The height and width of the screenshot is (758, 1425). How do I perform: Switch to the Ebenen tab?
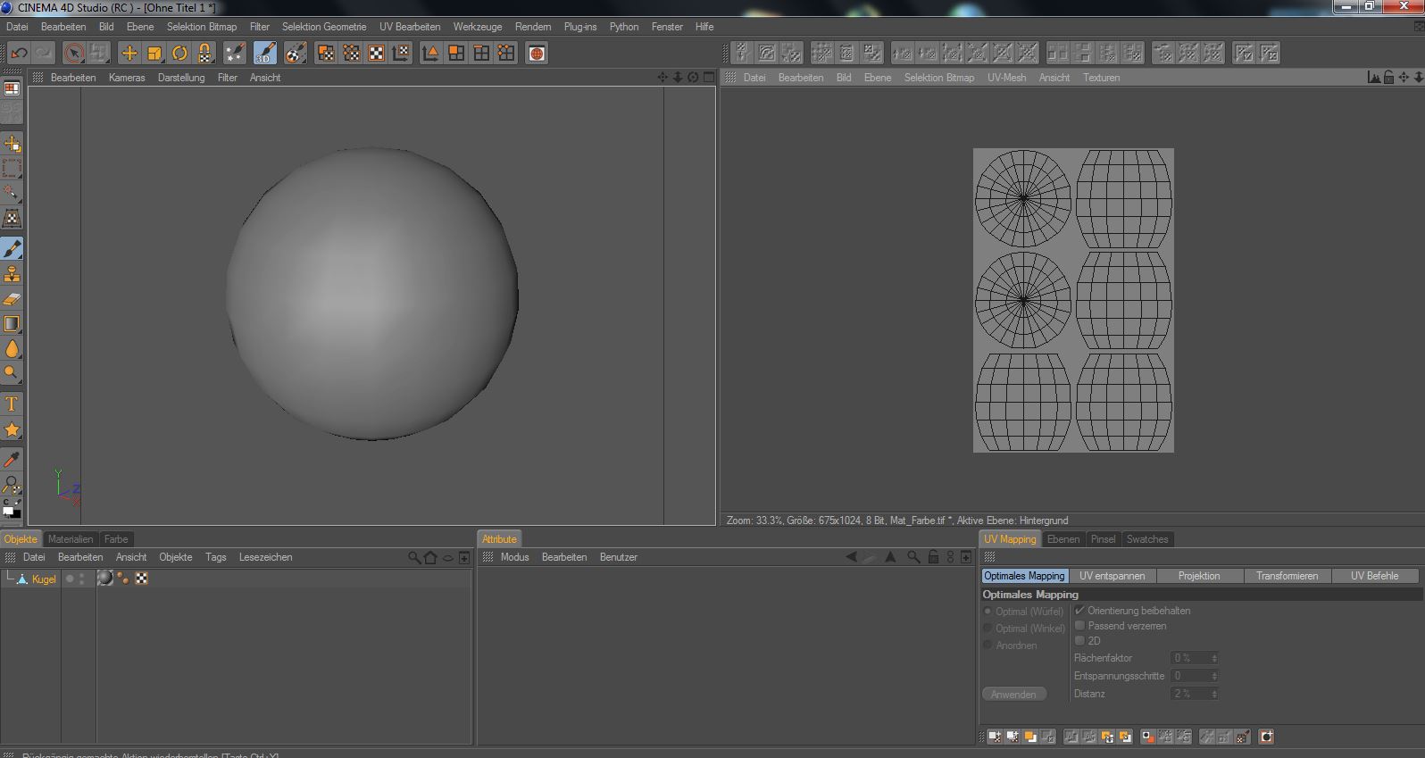pos(1062,539)
